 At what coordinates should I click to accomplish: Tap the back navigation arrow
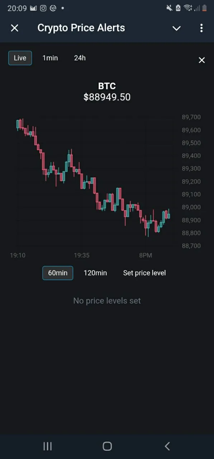click(x=167, y=446)
